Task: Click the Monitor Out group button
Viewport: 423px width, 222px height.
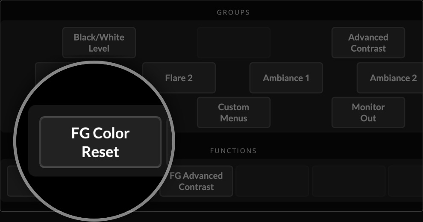Action: coord(368,112)
